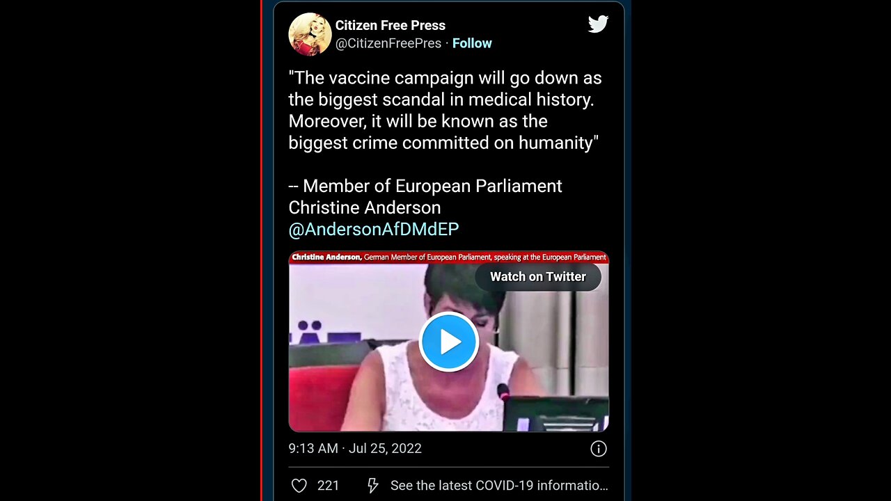This screenshot has width=891, height=501.
Task: Open the @AndersonAfDMdEP mention
Action: [374, 229]
